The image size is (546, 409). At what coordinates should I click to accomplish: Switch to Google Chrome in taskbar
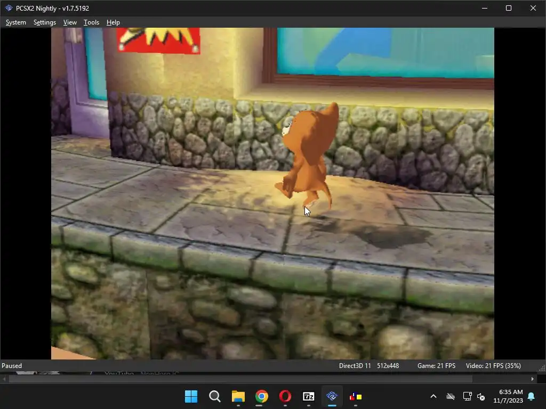[261, 396]
